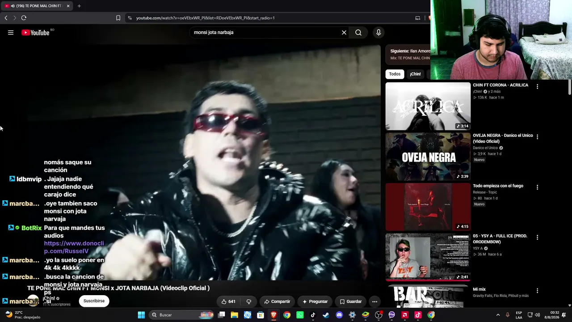The height and width of the screenshot is (322, 572).
Task: Go forward one page in the browser
Action: tap(14, 18)
